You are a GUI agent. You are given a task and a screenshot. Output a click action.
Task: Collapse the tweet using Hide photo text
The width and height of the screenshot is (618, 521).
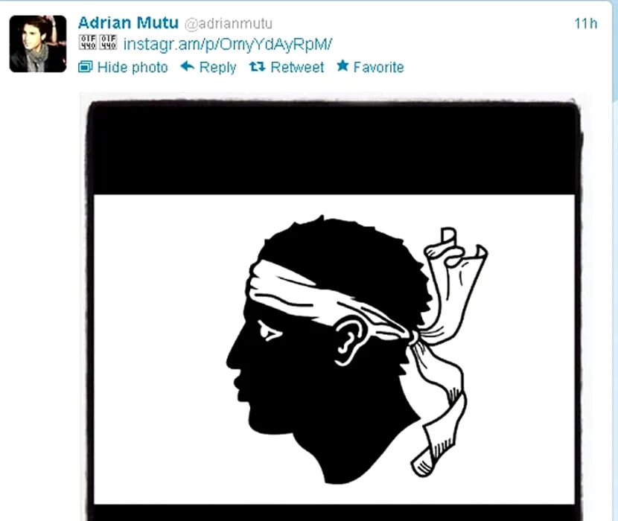click(133, 68)
